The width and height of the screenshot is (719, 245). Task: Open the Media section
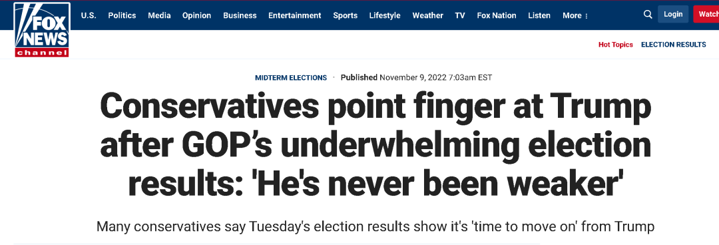(x=159, y=15)
